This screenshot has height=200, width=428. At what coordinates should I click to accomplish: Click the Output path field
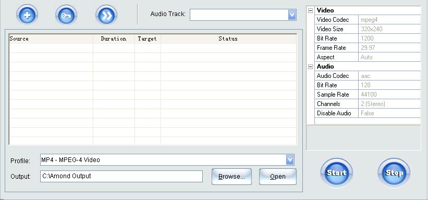121,176
